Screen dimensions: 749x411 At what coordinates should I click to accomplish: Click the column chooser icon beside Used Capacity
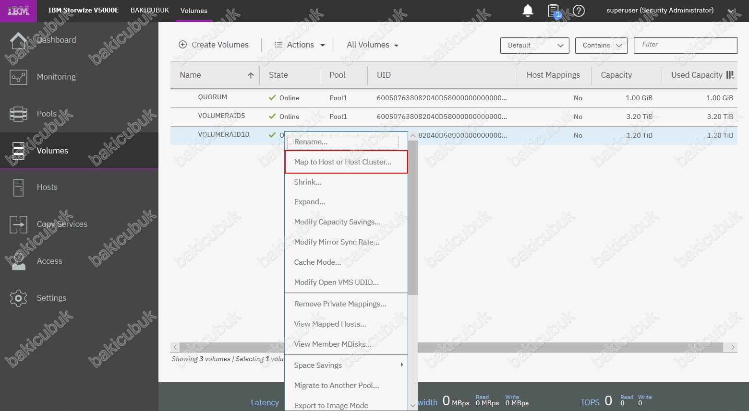click(730, 75)
